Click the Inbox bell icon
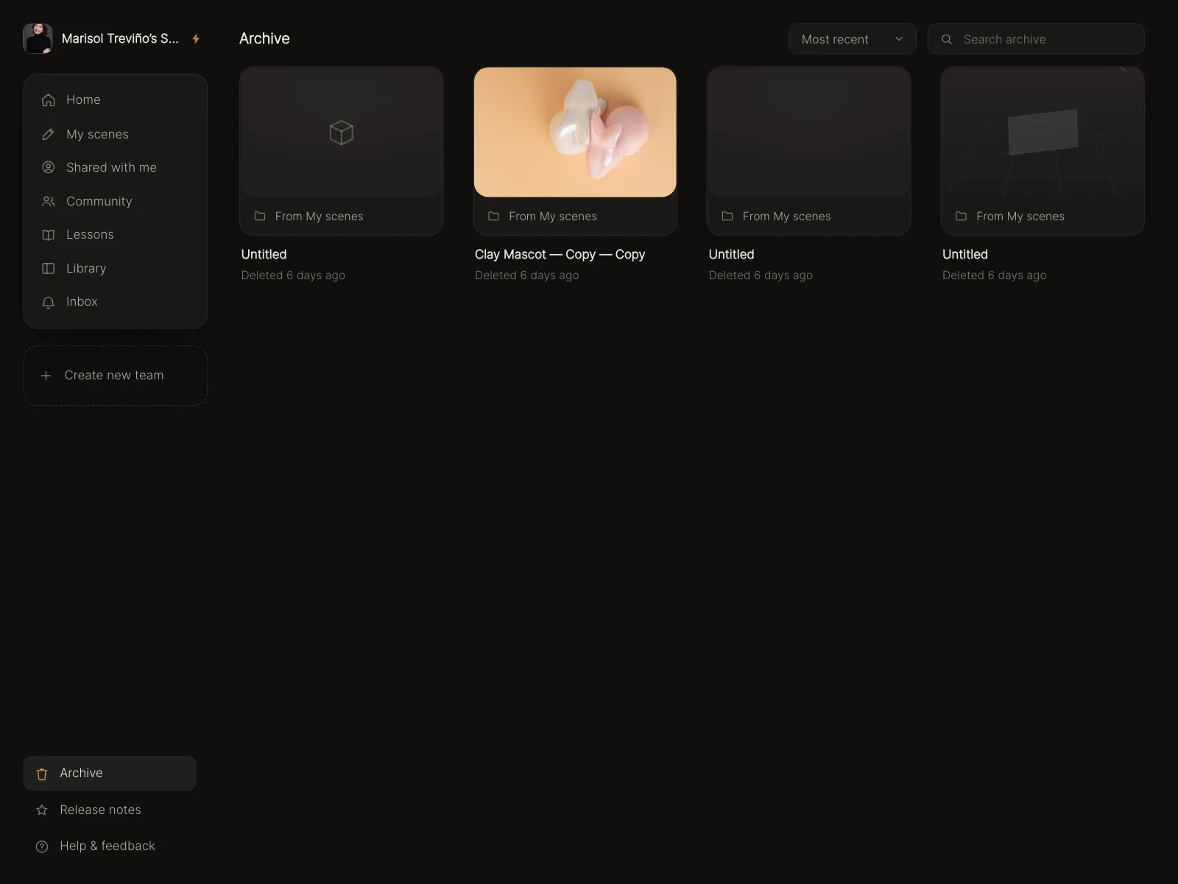The height and width of the screenshot is (884, 1178). pos(49,302)
